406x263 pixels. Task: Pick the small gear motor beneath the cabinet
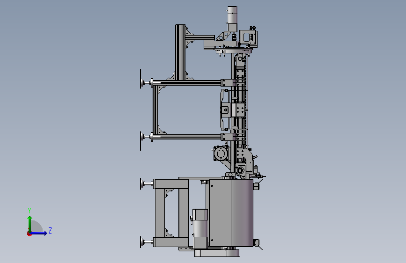click(200, 229)
